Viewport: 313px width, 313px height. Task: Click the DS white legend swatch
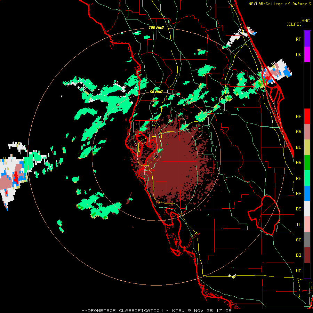coord(307,209)
